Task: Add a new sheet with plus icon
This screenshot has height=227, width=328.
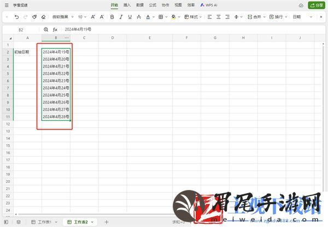Action: tap(107, 222)
